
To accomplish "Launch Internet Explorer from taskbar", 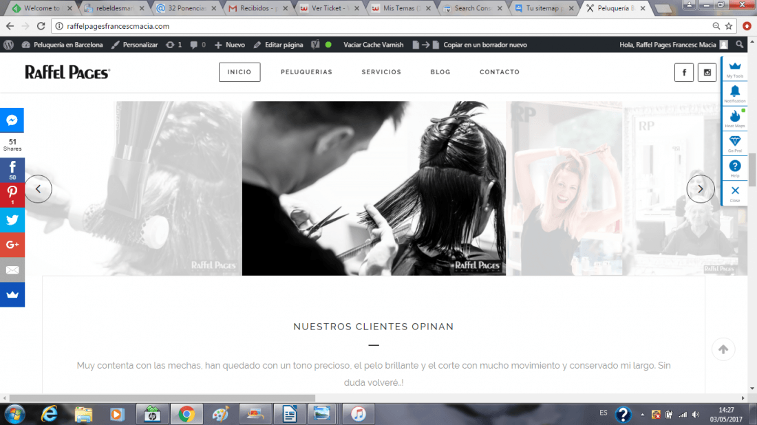I will point(50,414).
